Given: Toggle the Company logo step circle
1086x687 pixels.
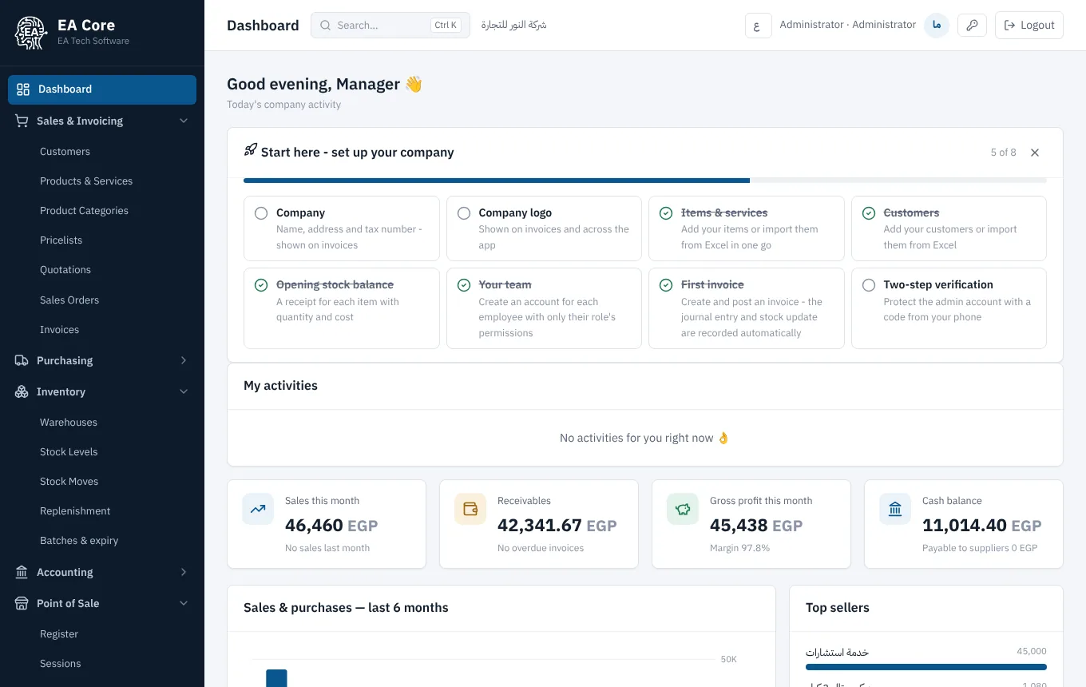Looking at the screenshot, I should click(464, 213).
